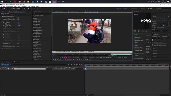Switch to Footage viewer tab
The width and height of the screenshot is (171, 96).
58,11
